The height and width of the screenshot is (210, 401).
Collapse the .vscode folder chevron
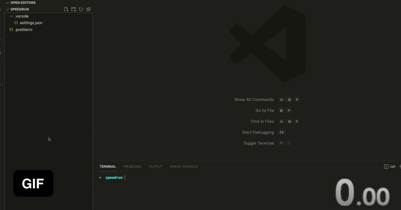coord(12,16)
